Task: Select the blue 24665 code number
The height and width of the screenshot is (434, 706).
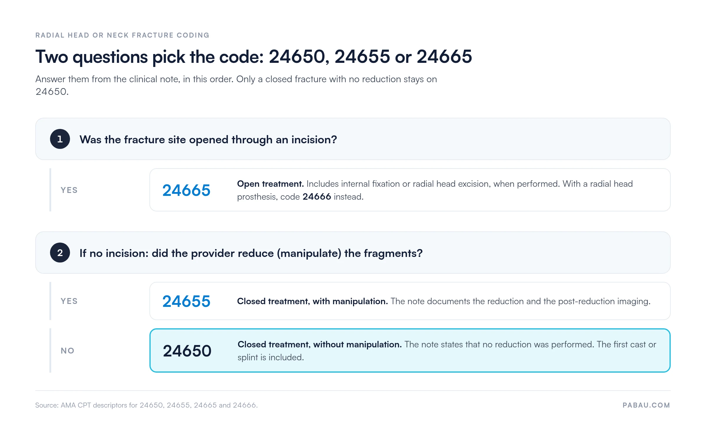Action: 187,190
